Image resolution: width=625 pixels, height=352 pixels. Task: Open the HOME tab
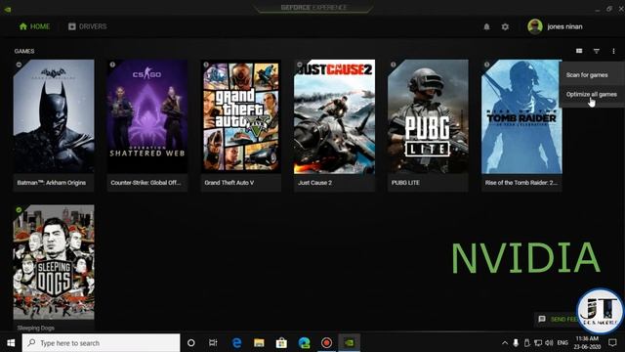(35, 26)
